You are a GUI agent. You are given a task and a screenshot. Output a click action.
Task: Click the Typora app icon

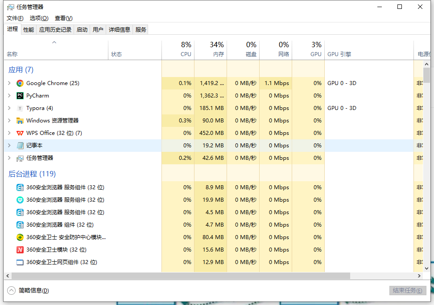pos(20,108)
